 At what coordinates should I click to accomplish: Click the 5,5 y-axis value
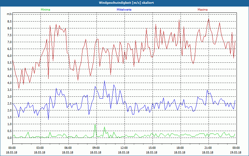click(x=9, y=63)
